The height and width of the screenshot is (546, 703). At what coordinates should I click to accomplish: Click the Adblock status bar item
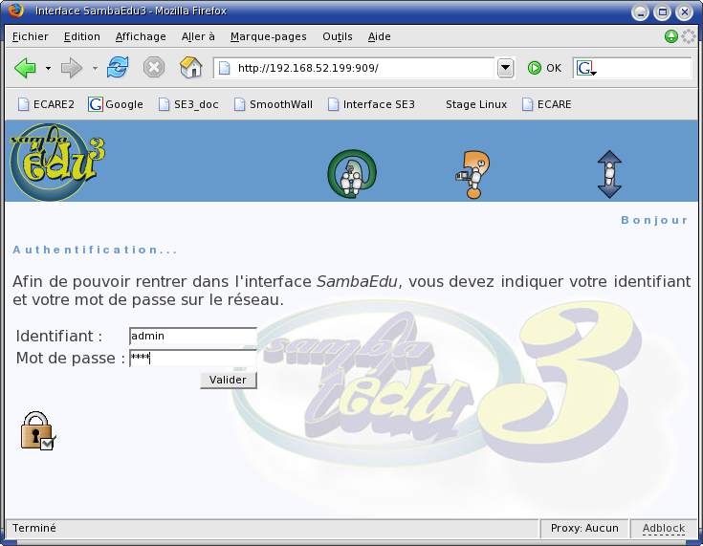[664, 529]
